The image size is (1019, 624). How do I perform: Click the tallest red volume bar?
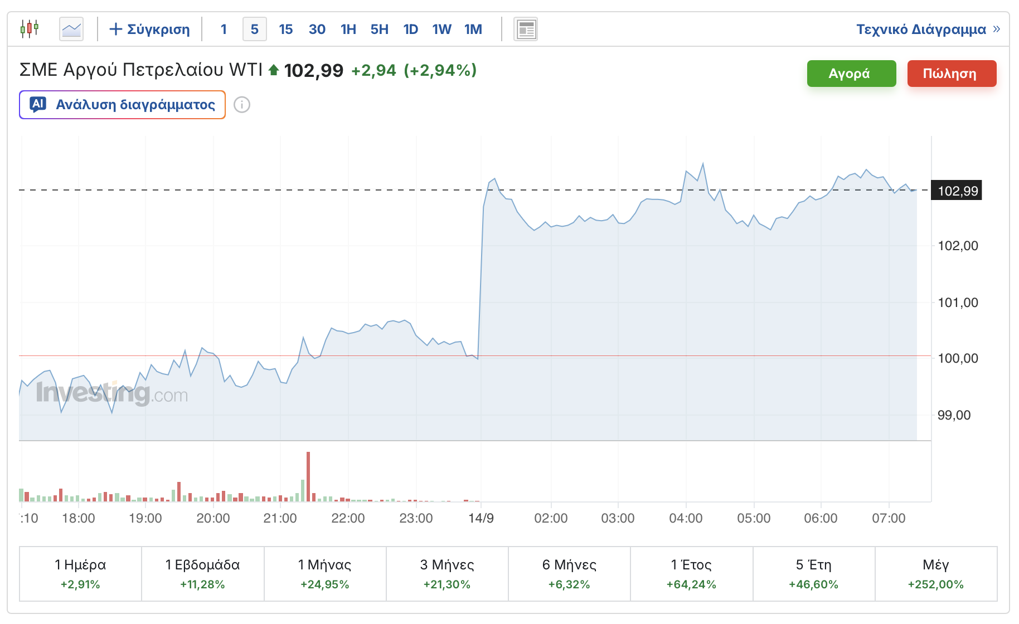coord(308,477)
